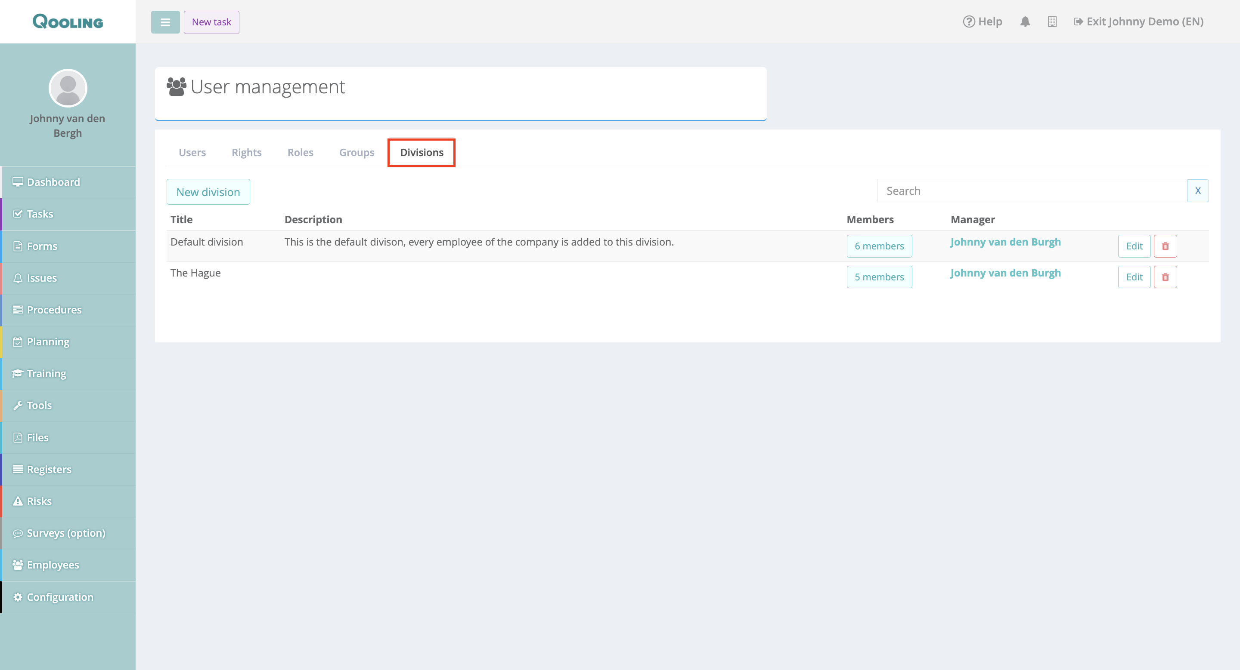
Task: Edit The Hague division
Action: pos(1134,277)
